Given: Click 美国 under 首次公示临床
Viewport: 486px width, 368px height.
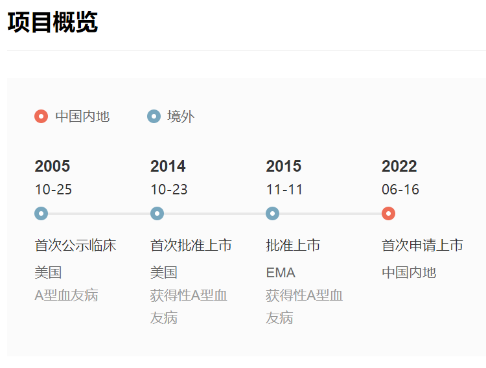Looking at the screenshot, I should 48,273.
